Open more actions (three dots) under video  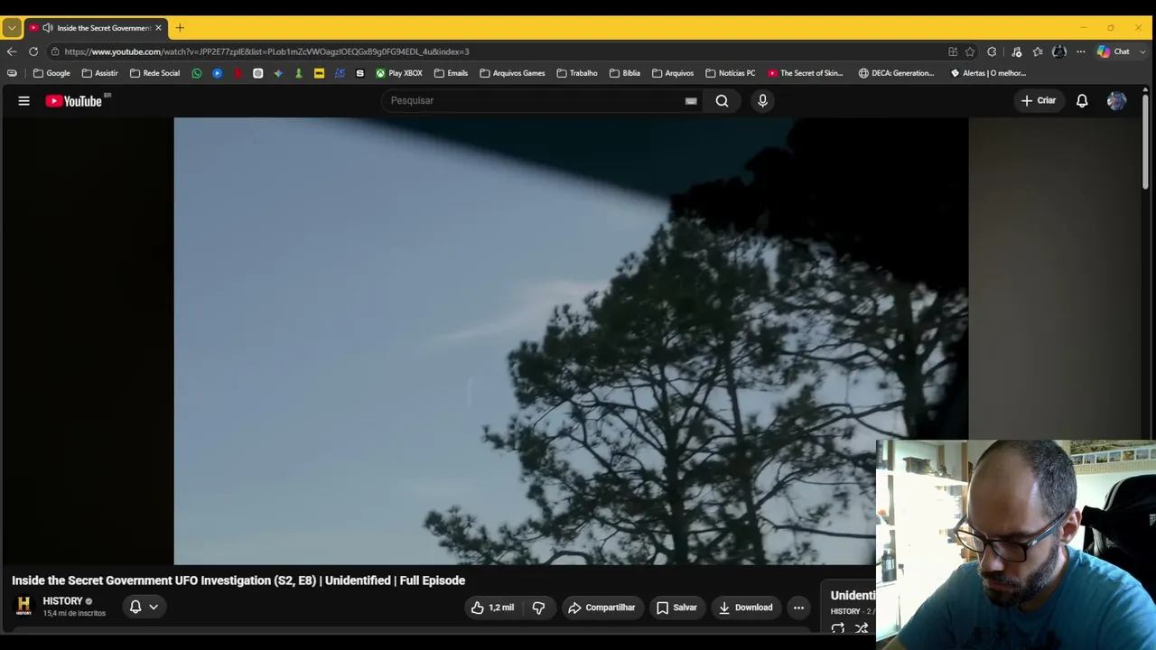(x=798, y=608)
